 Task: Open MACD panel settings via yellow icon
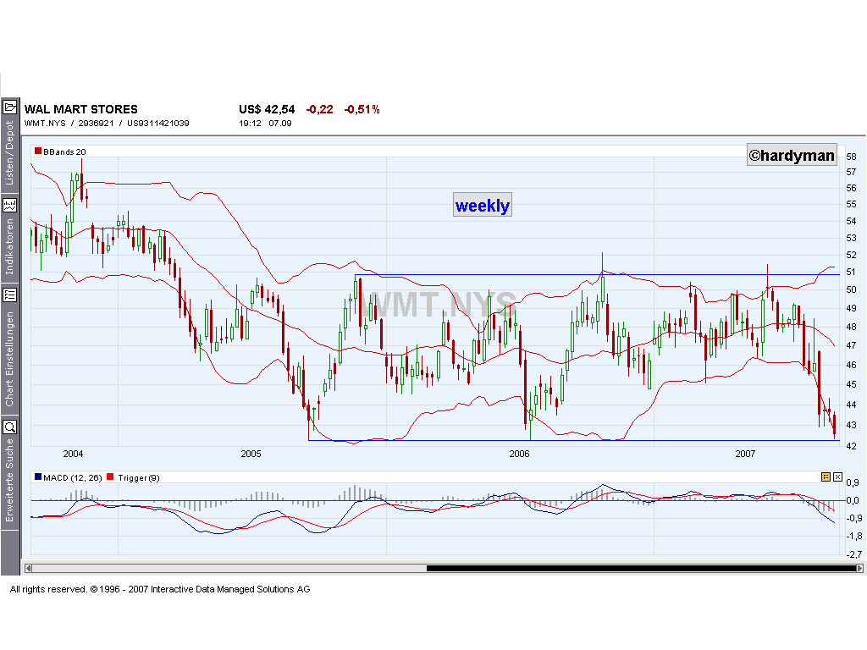[x=825, y=476]
